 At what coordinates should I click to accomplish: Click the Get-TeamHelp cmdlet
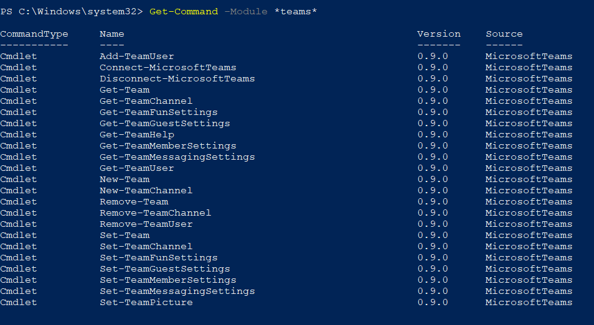[137, 135]
